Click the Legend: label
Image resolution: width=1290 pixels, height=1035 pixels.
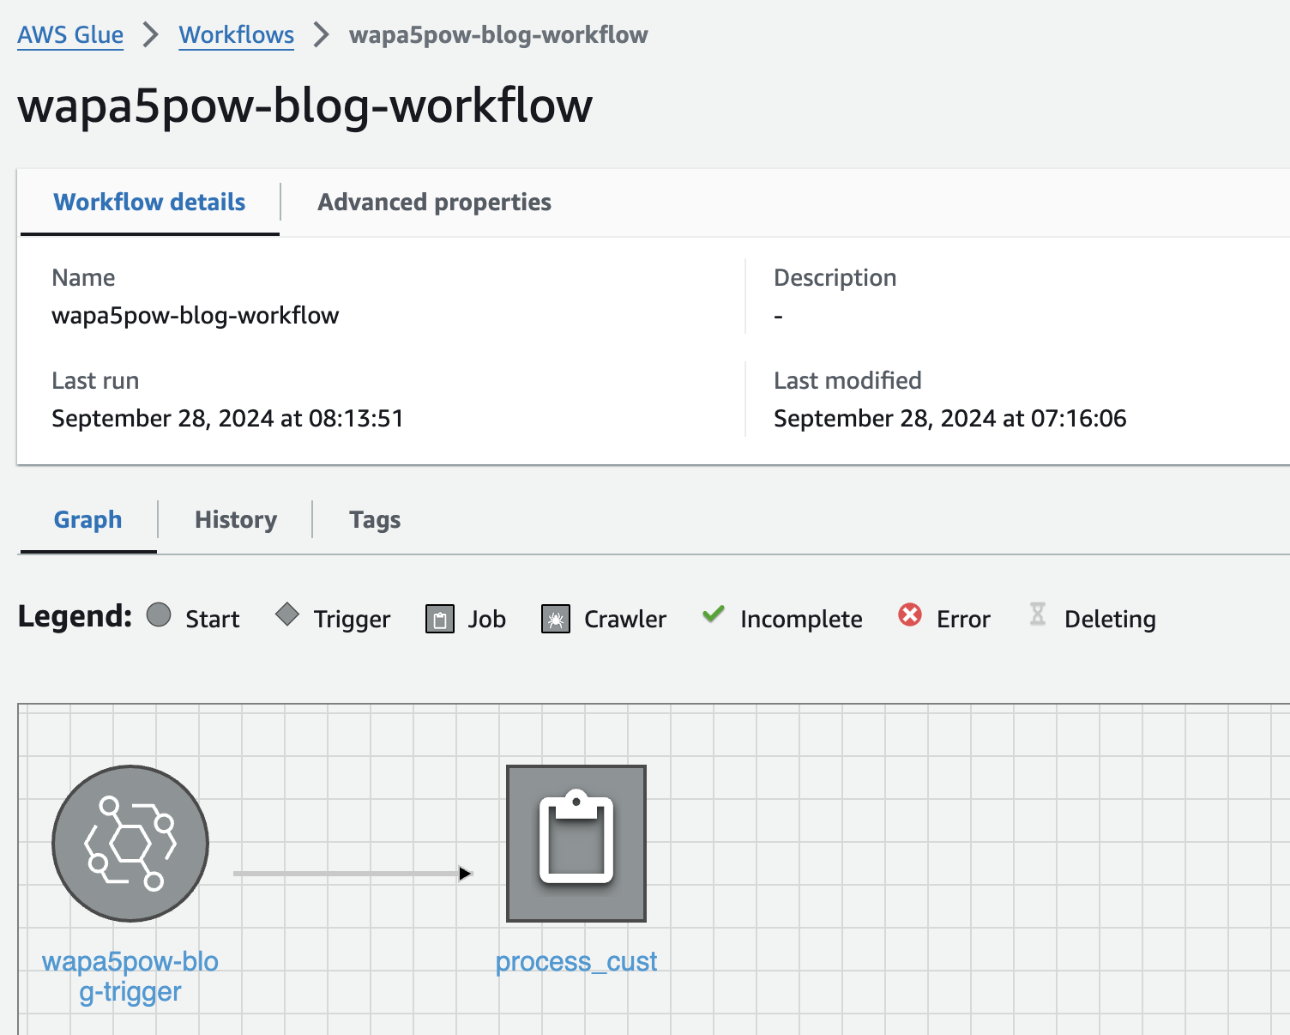(x=75, y=617)
